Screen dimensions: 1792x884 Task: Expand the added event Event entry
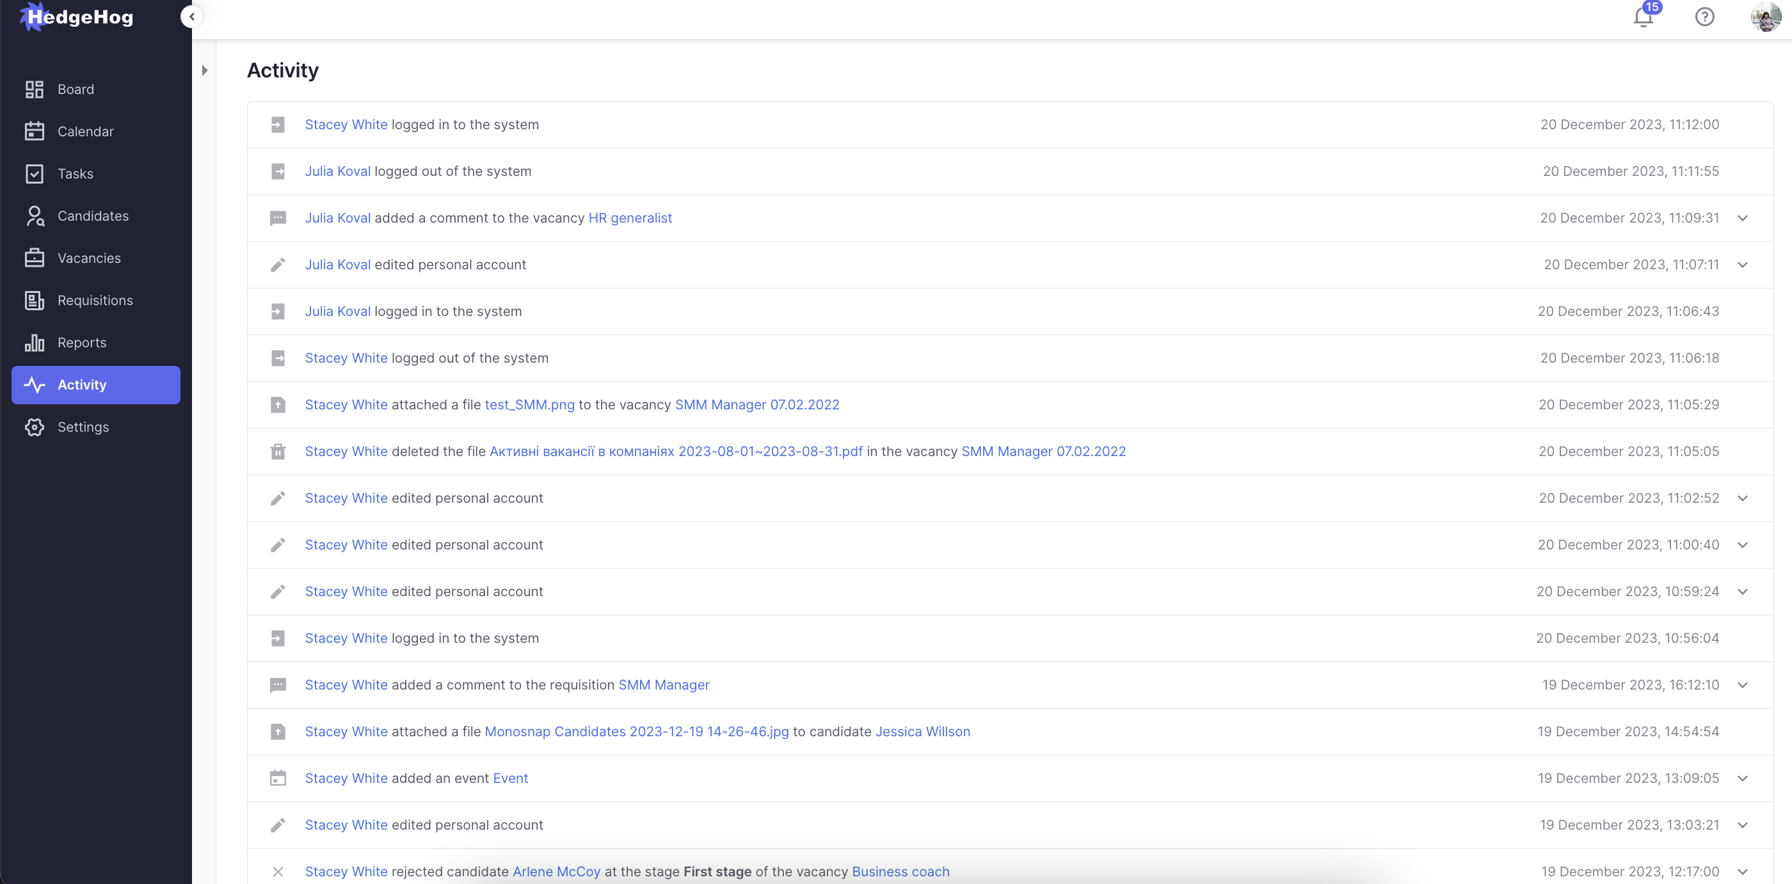(x=1743, y=778)
